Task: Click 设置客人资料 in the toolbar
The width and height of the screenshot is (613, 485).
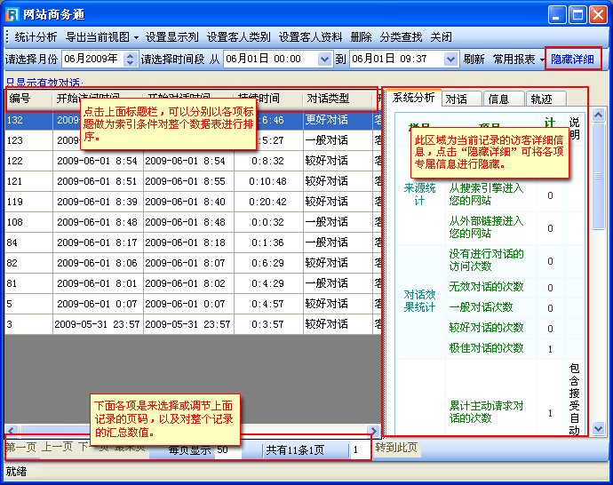Action: pyautogui.click(x=311, y=37)
